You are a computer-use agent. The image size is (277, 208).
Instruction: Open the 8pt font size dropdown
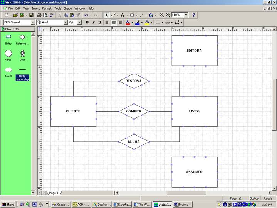[79, 22]
